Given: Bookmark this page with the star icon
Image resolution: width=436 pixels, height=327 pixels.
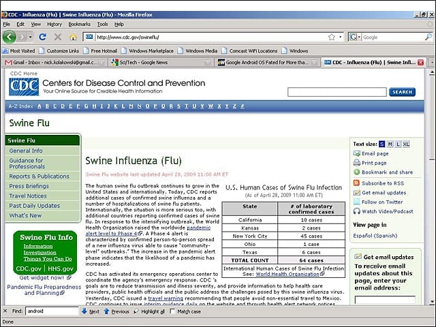Looking at the screenshot, I should [x=332, y=37].
